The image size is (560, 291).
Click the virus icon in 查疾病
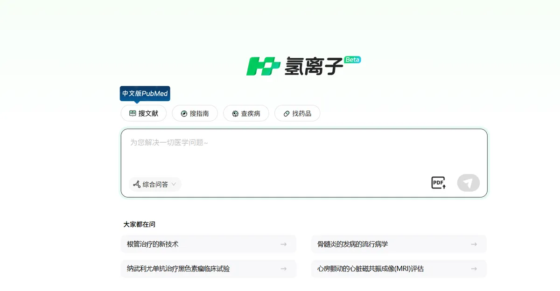coord(235,113)
